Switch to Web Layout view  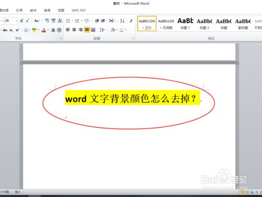coord(252,192)
